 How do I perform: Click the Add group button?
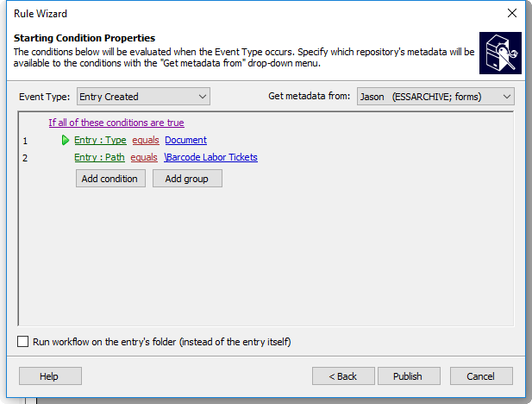(x=187, y=179)
